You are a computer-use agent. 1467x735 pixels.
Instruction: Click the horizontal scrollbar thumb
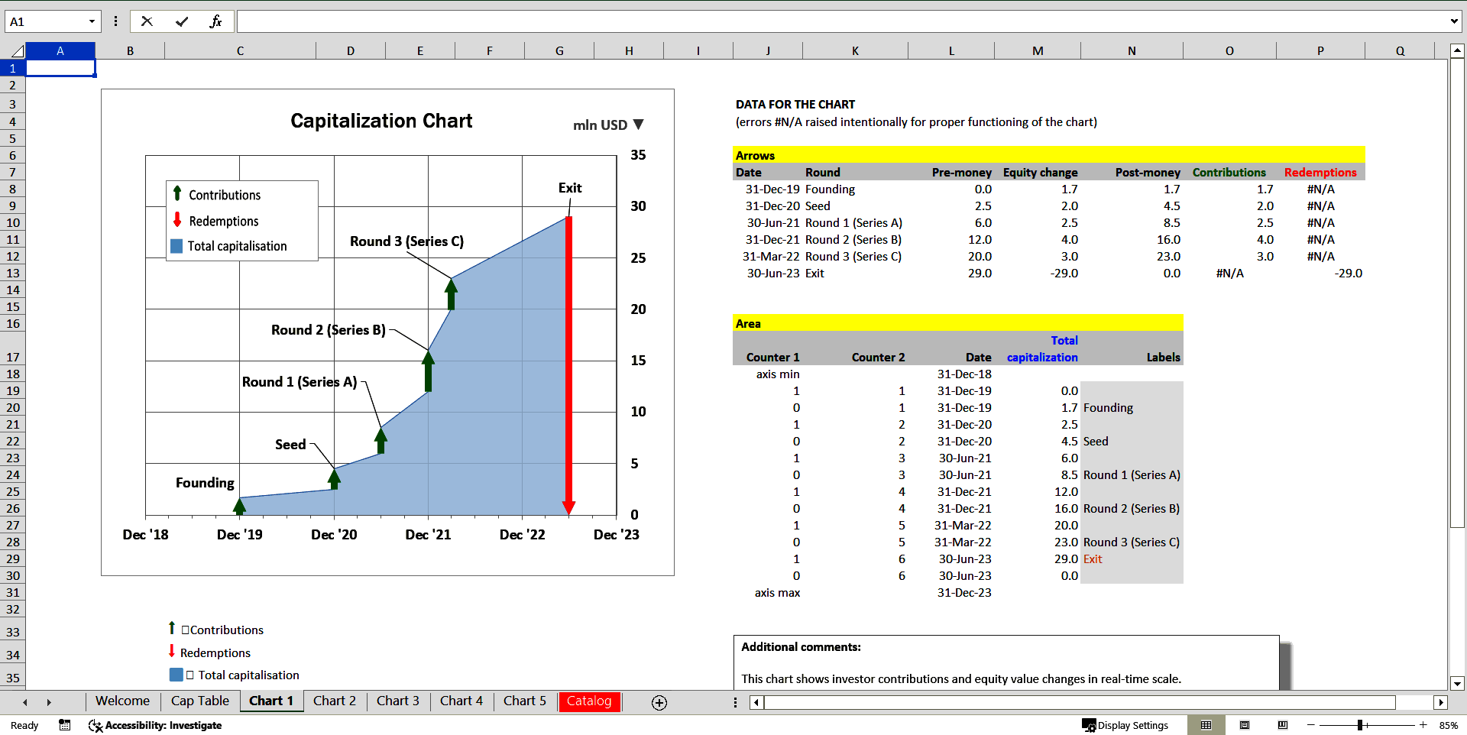(1080, 702)
